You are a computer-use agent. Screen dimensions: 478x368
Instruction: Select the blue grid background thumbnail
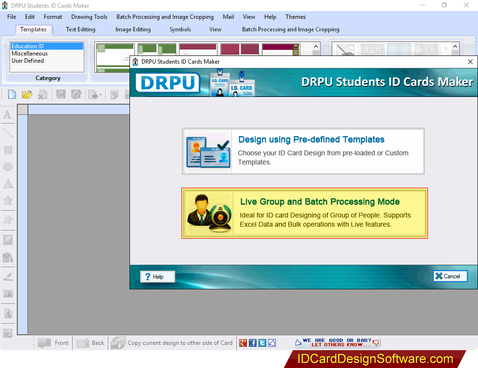tap(400, 50)
